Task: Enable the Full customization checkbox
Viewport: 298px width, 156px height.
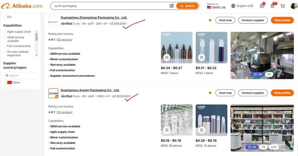Action: pyautogui.click(x=5, y=46)
